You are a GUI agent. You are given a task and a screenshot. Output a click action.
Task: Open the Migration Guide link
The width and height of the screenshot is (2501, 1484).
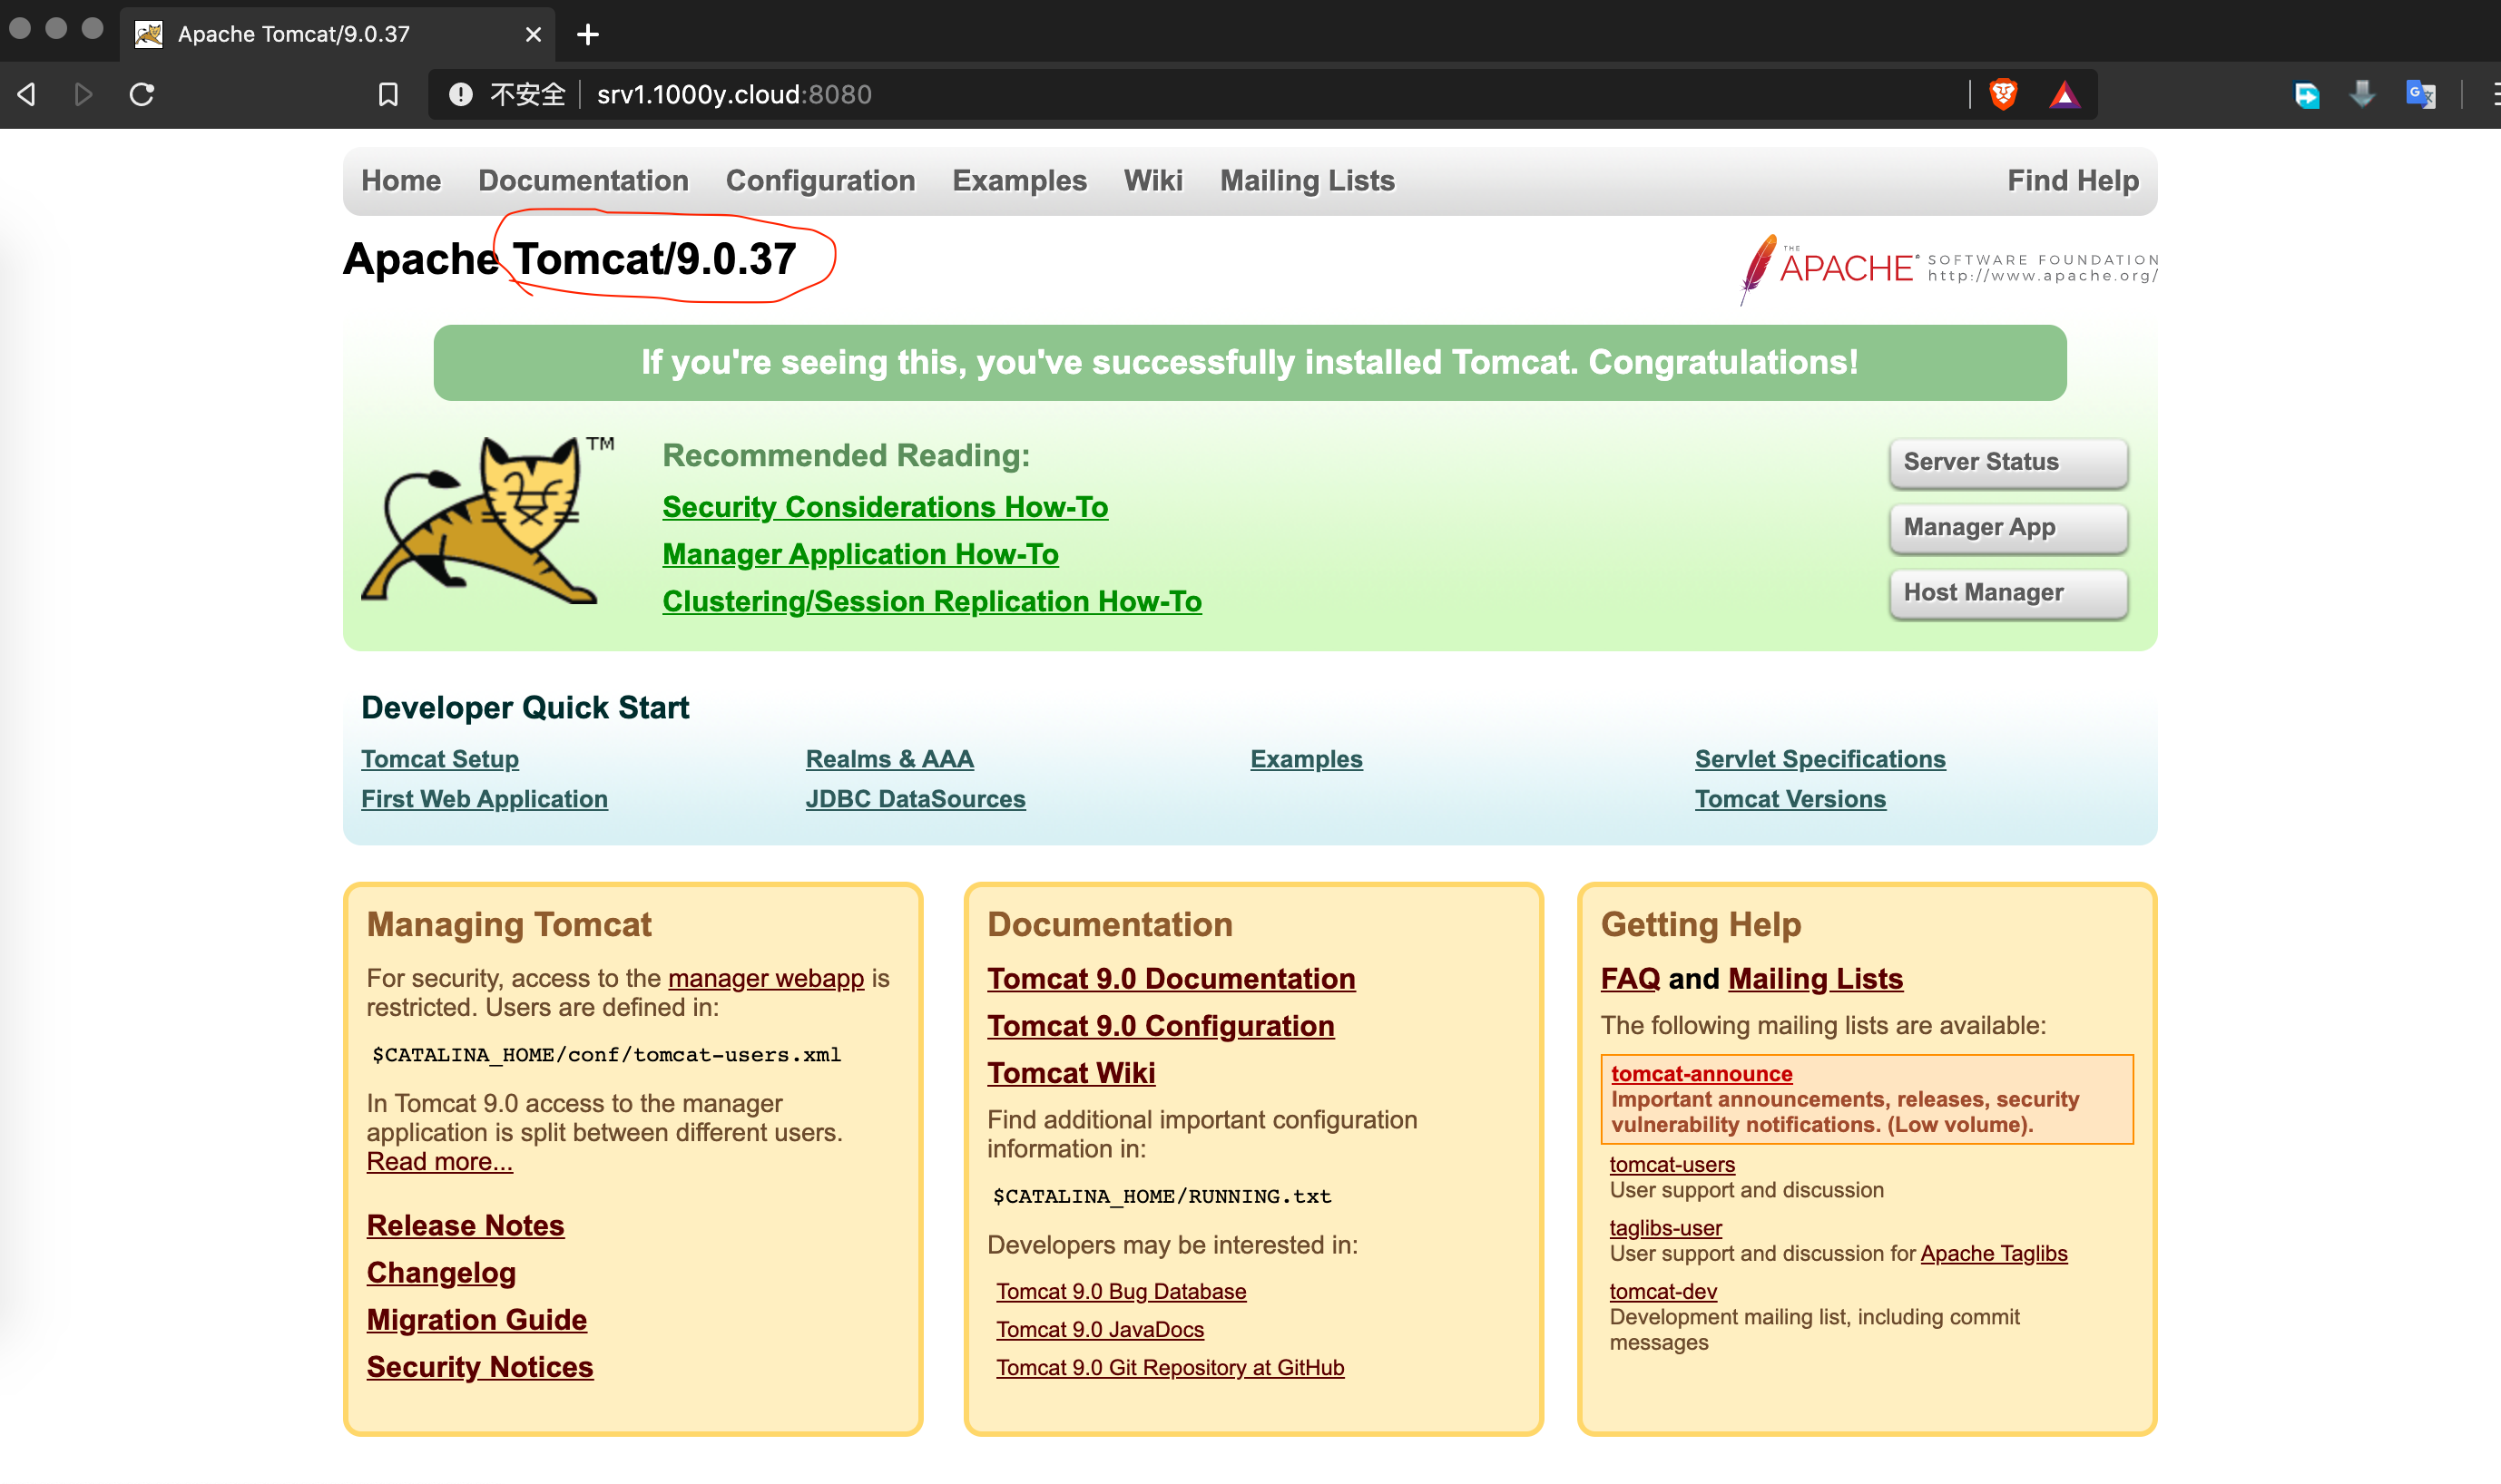[x=476, y=1319]
